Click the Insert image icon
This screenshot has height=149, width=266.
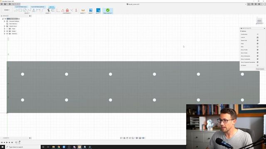[x=91, y=10]
